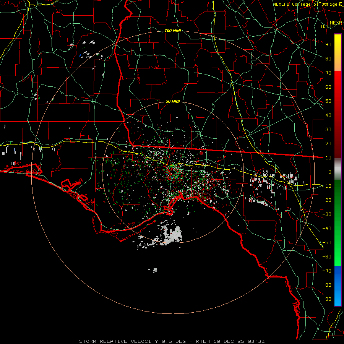Screen dimensions: 344x344
Task: Click the NEXR label at top right
Action: click(336, 23)
